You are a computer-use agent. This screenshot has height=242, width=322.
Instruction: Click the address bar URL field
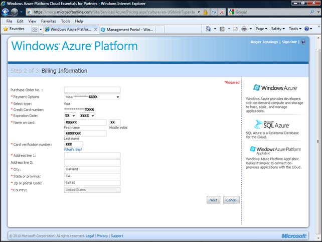tap(114, 12)
